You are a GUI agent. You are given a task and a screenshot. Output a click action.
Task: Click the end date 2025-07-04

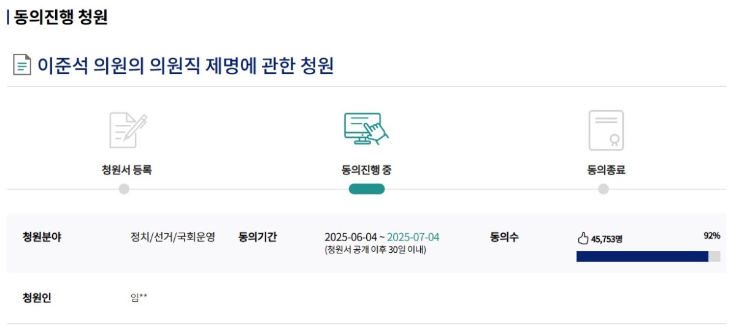413,238
